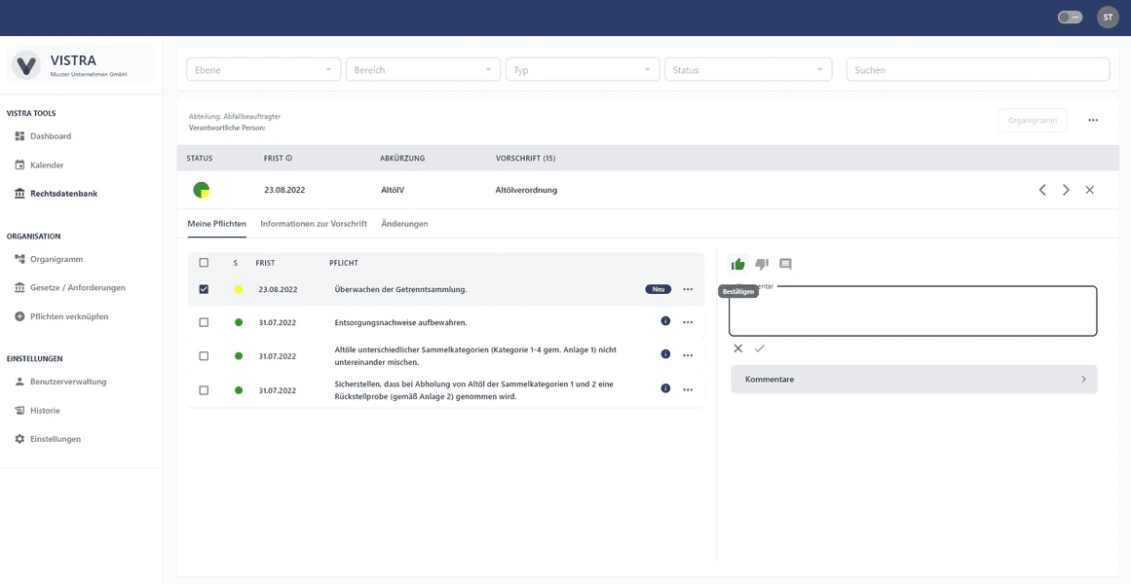Viewport: 1131px width, 587px height.
Task: Expand the Kommentare section
Action: pyautogui.click(x=914, y=380)
